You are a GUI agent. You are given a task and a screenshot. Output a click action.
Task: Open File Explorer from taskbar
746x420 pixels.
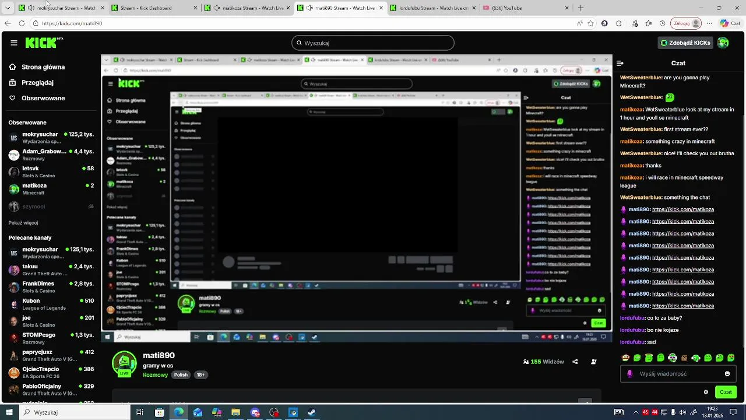pos(235,412)
